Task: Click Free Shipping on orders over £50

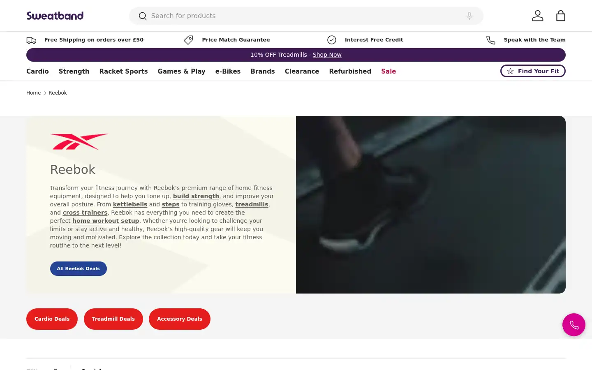Action: click(94, 40)
